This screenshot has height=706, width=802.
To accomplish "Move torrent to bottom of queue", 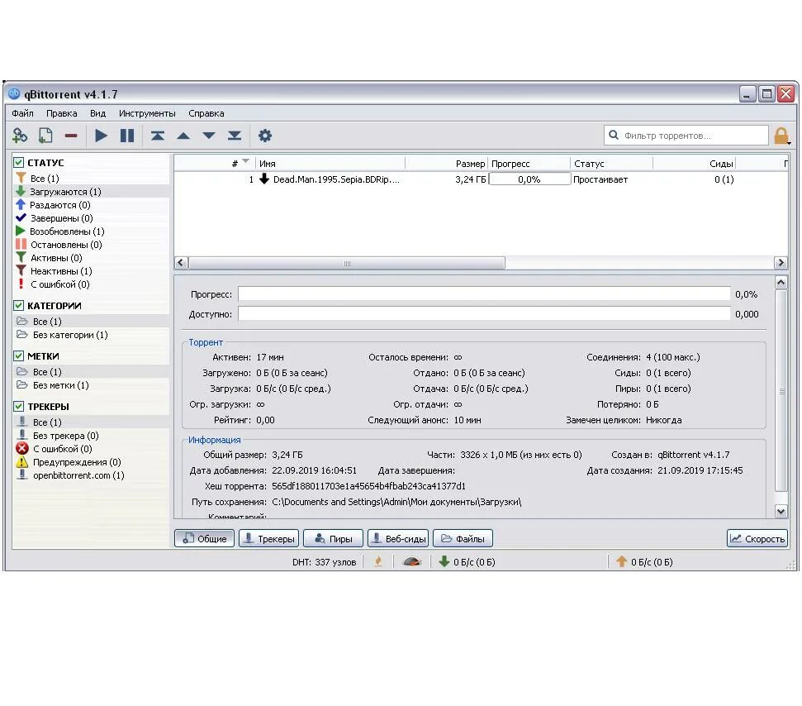I will tap(235, 136).
